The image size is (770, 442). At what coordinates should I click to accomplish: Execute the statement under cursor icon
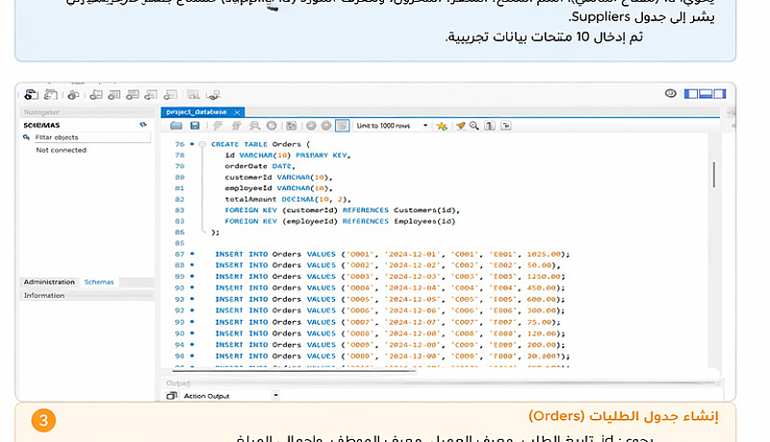click(x=237, y=126)
